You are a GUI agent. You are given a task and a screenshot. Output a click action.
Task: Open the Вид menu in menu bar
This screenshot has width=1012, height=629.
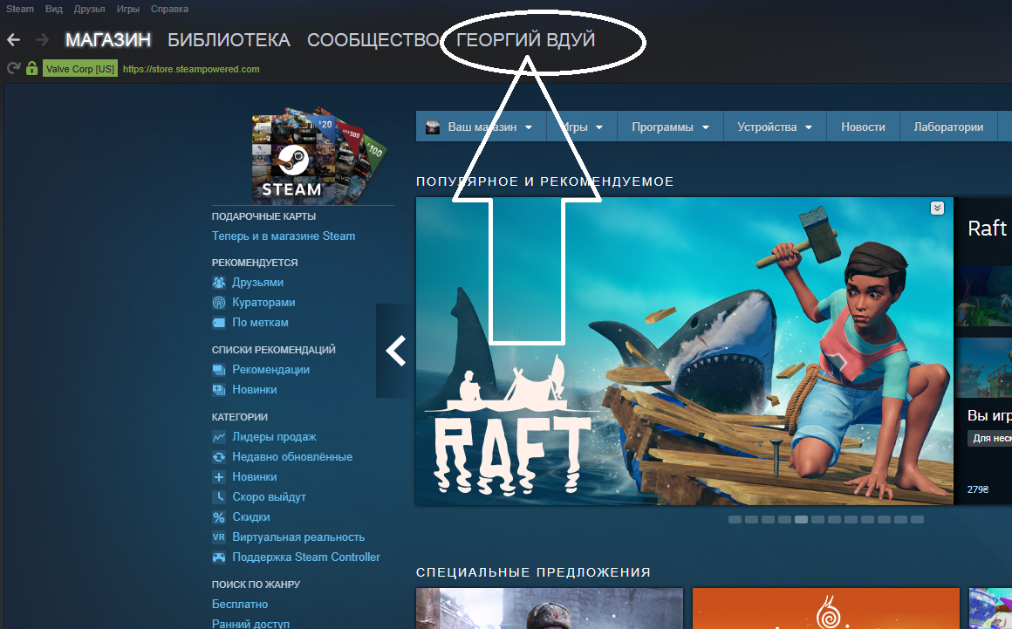pos(54,9)
